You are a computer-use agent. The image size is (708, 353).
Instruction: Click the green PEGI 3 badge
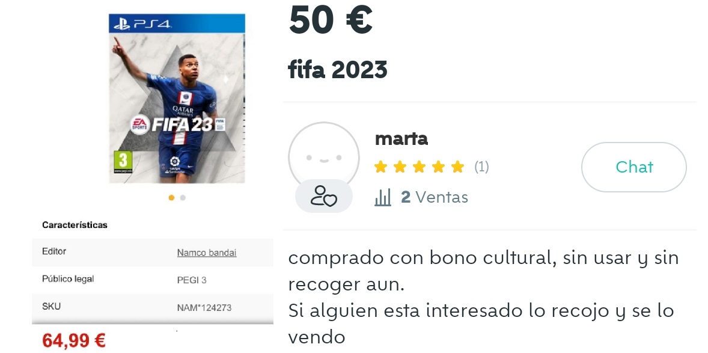(x=123, y=159)
